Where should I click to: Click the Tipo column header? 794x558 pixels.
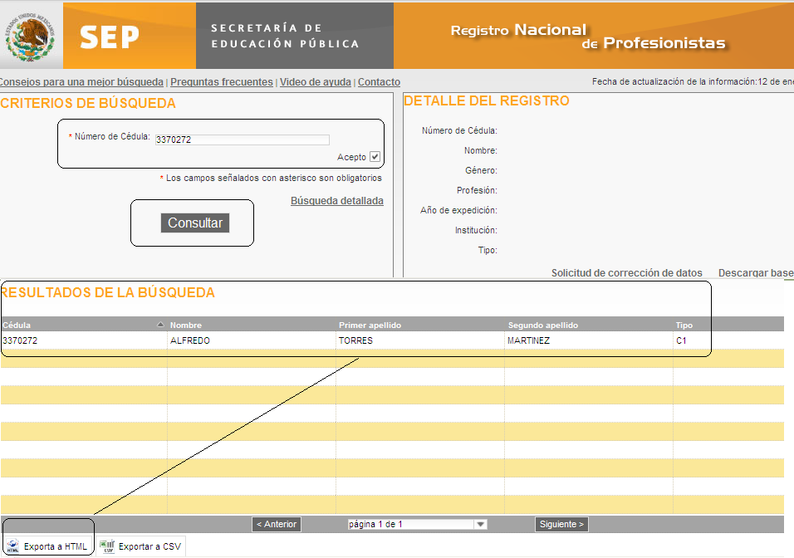(x=684, y=325)
